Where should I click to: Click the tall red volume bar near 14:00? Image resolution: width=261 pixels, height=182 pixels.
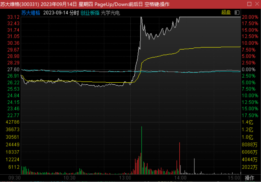pyautogui.click(x=179, y=158)
